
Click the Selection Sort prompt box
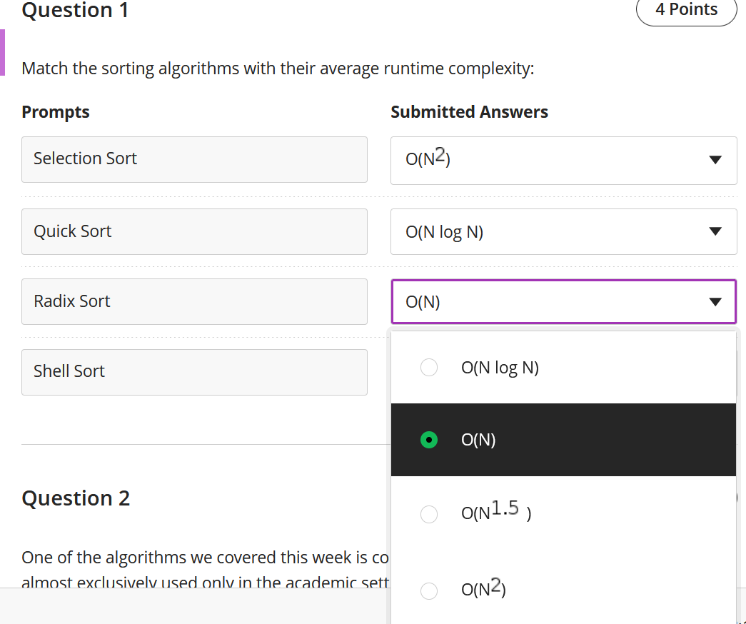click(x=194, y=159)
